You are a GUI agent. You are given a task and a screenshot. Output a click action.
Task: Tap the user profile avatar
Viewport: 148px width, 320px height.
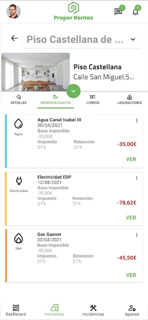click(14, 12)
